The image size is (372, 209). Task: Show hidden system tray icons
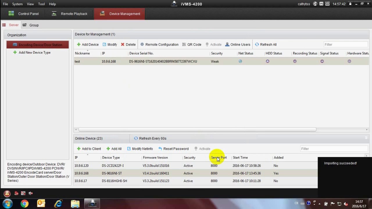pos(320,204)
